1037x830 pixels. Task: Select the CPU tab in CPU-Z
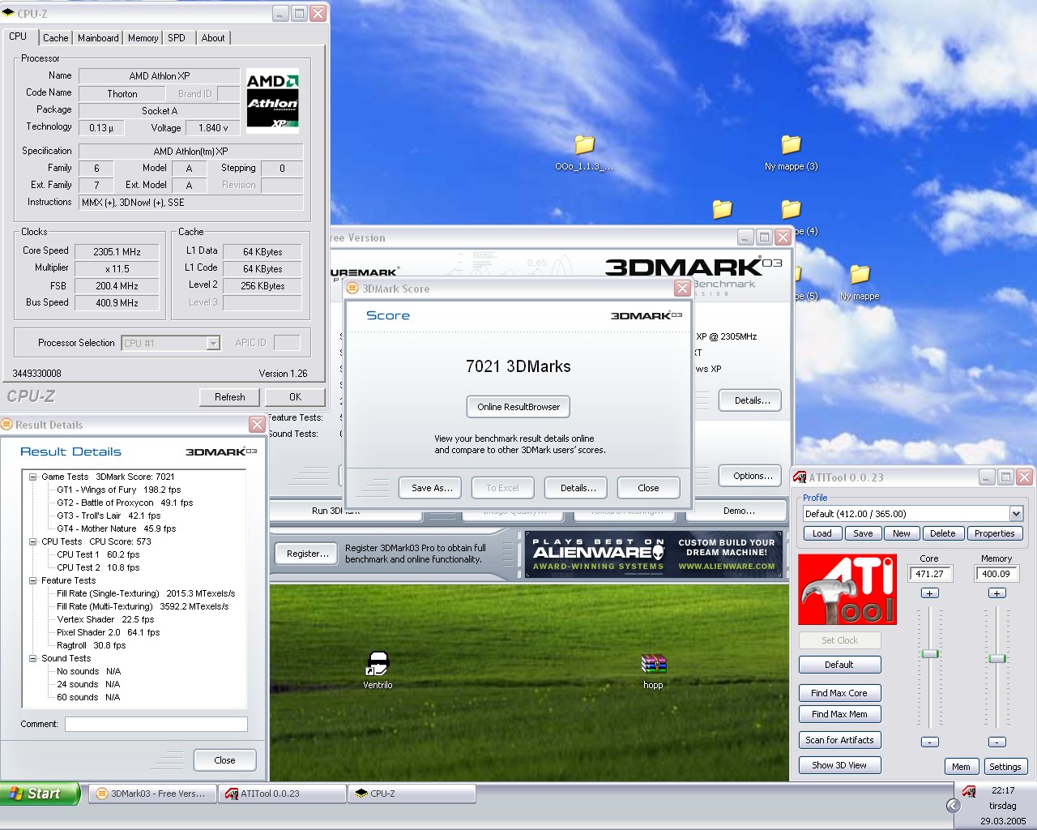[x=19, y=36]
